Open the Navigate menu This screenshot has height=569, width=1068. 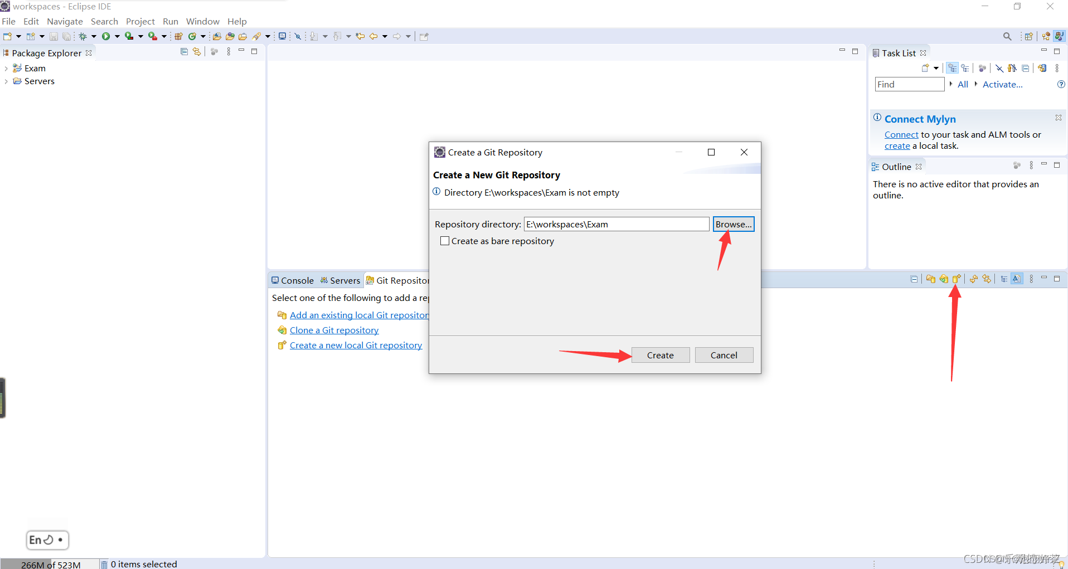(65, 21)
